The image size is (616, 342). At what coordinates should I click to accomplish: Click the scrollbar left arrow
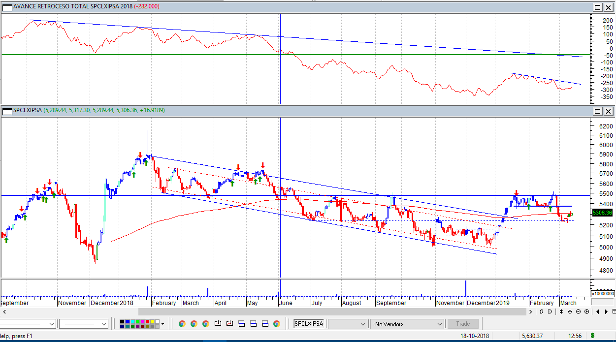click(x=4, y=311)
